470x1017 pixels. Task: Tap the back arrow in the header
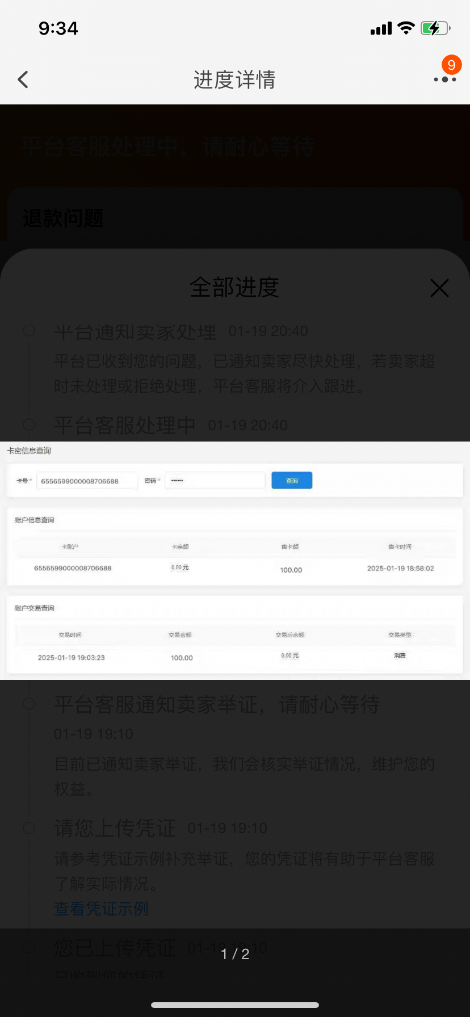click(23, 79)
